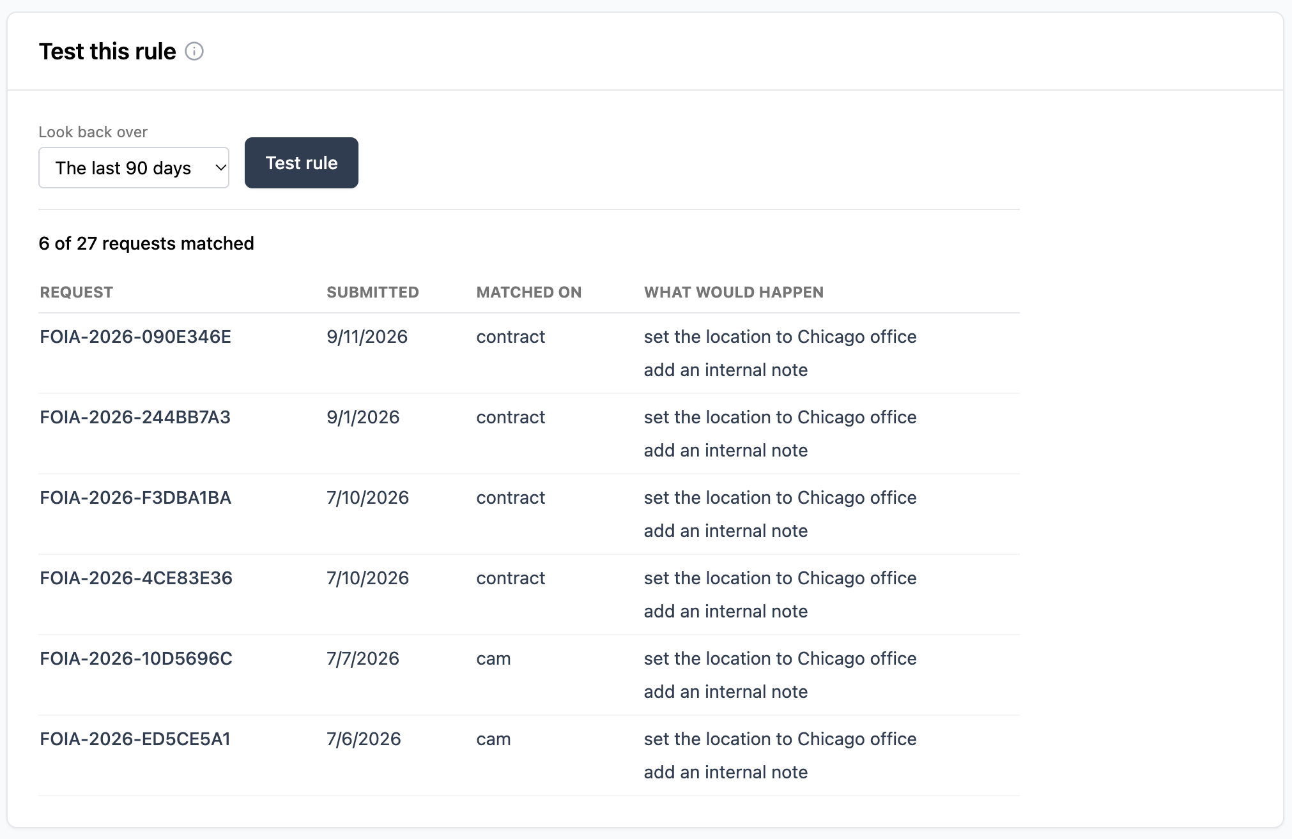Select request FOIA-2026-090E346E
This screenshot has height=839, width=1292.
135,336
